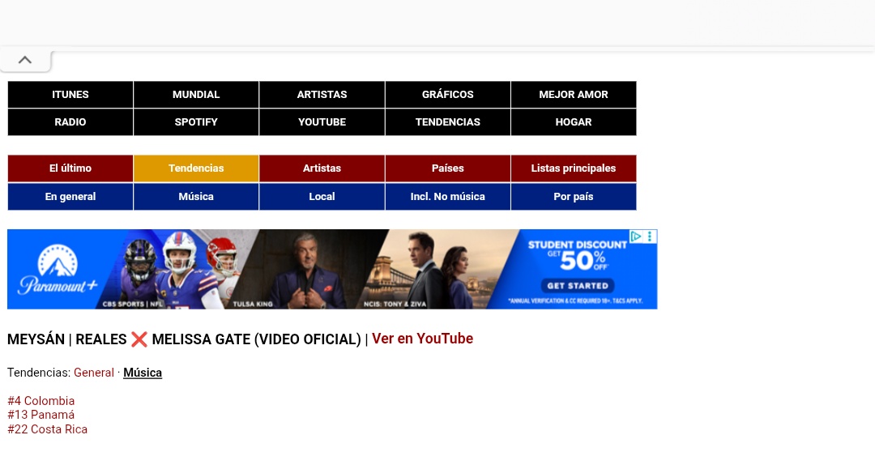Switch to the El último tab
The image size is (875, 469).
pyautogui.click(x=70, y=168)
